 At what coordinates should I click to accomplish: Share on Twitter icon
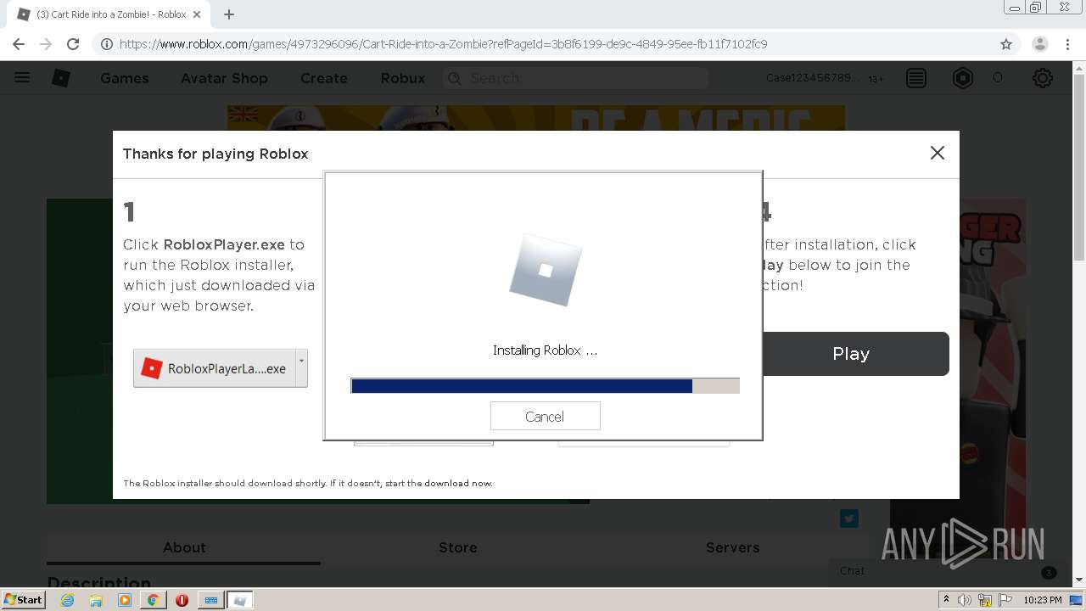[849, 519]
